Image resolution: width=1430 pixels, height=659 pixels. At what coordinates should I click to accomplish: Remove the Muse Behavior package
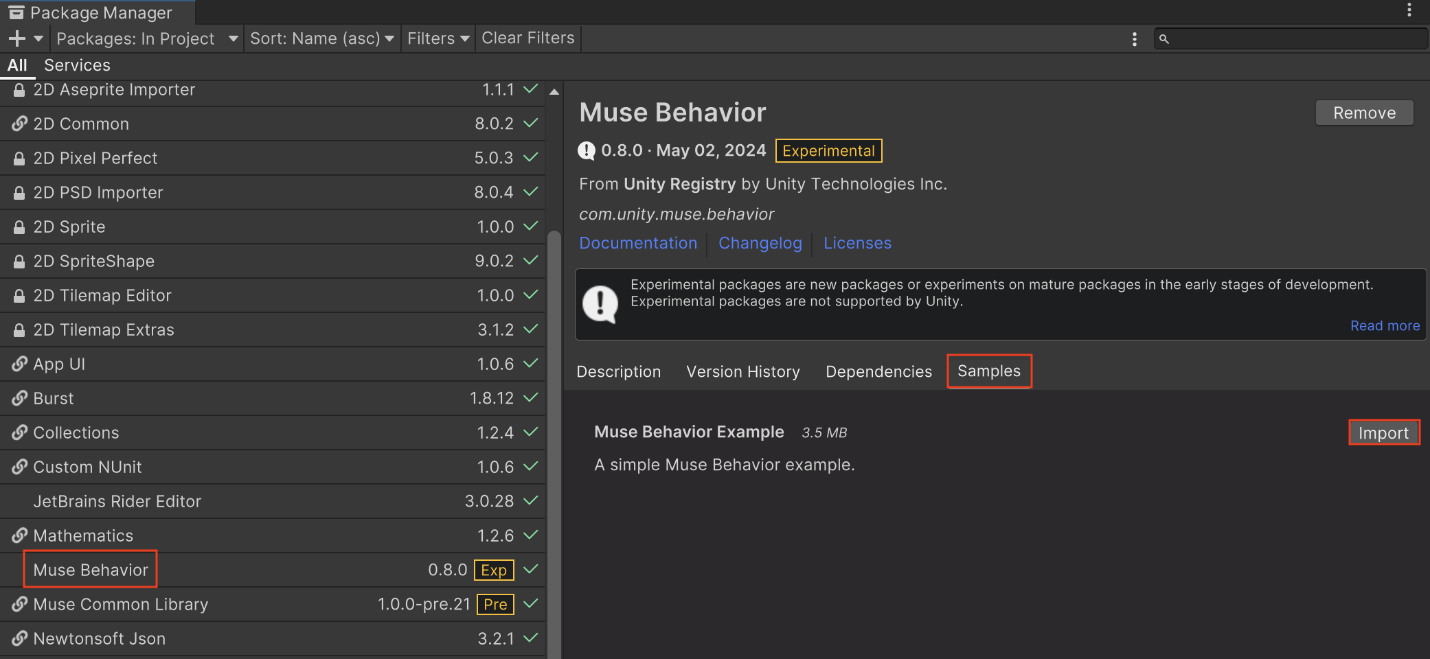point(1364,113)
